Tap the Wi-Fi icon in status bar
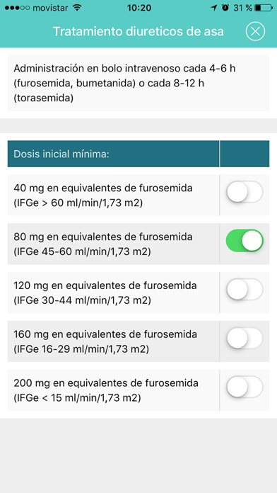 (76, 8)
